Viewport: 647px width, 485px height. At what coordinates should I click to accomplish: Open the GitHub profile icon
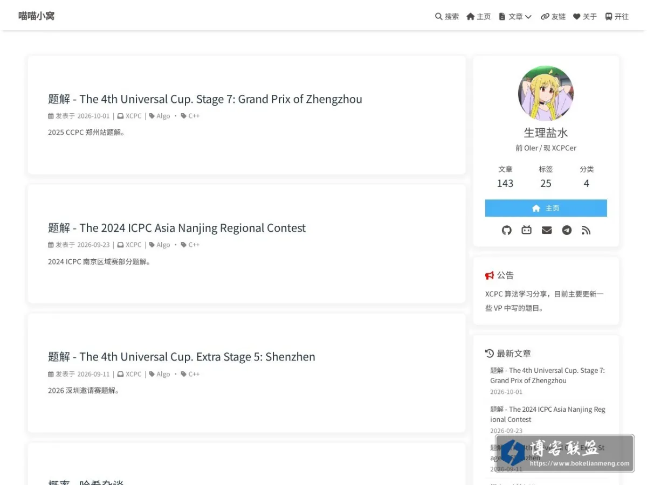pos(506,230)
